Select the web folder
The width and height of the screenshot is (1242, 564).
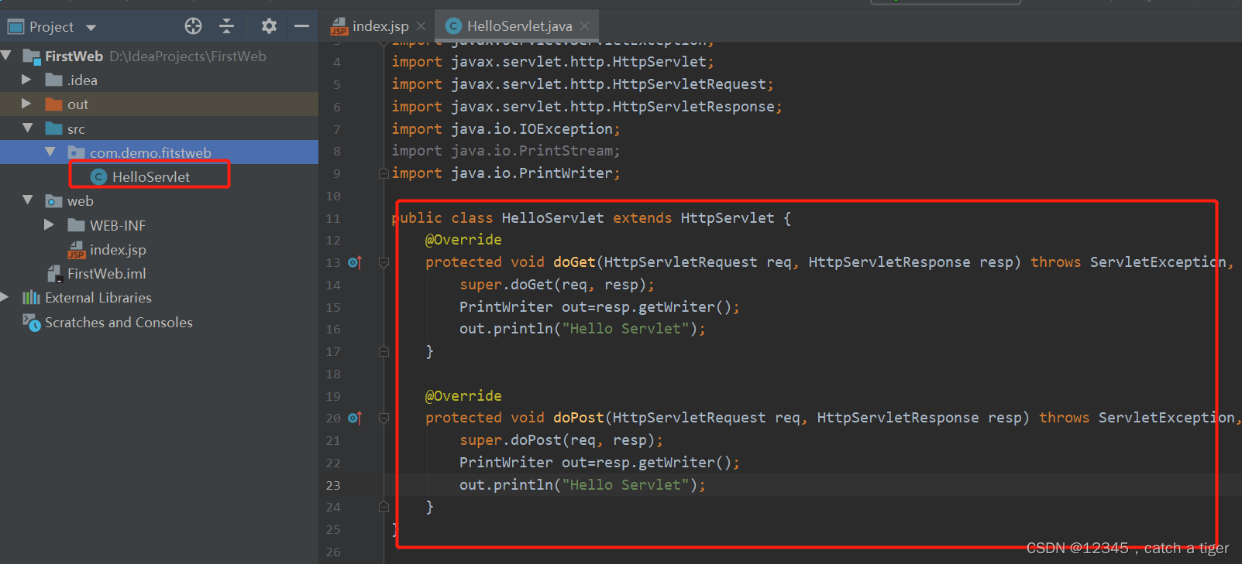click(80, 201)
